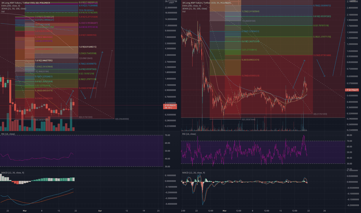361x213 pixels.
Task: Click 2.40000000 on the 1h price scale
Action: 352,8
